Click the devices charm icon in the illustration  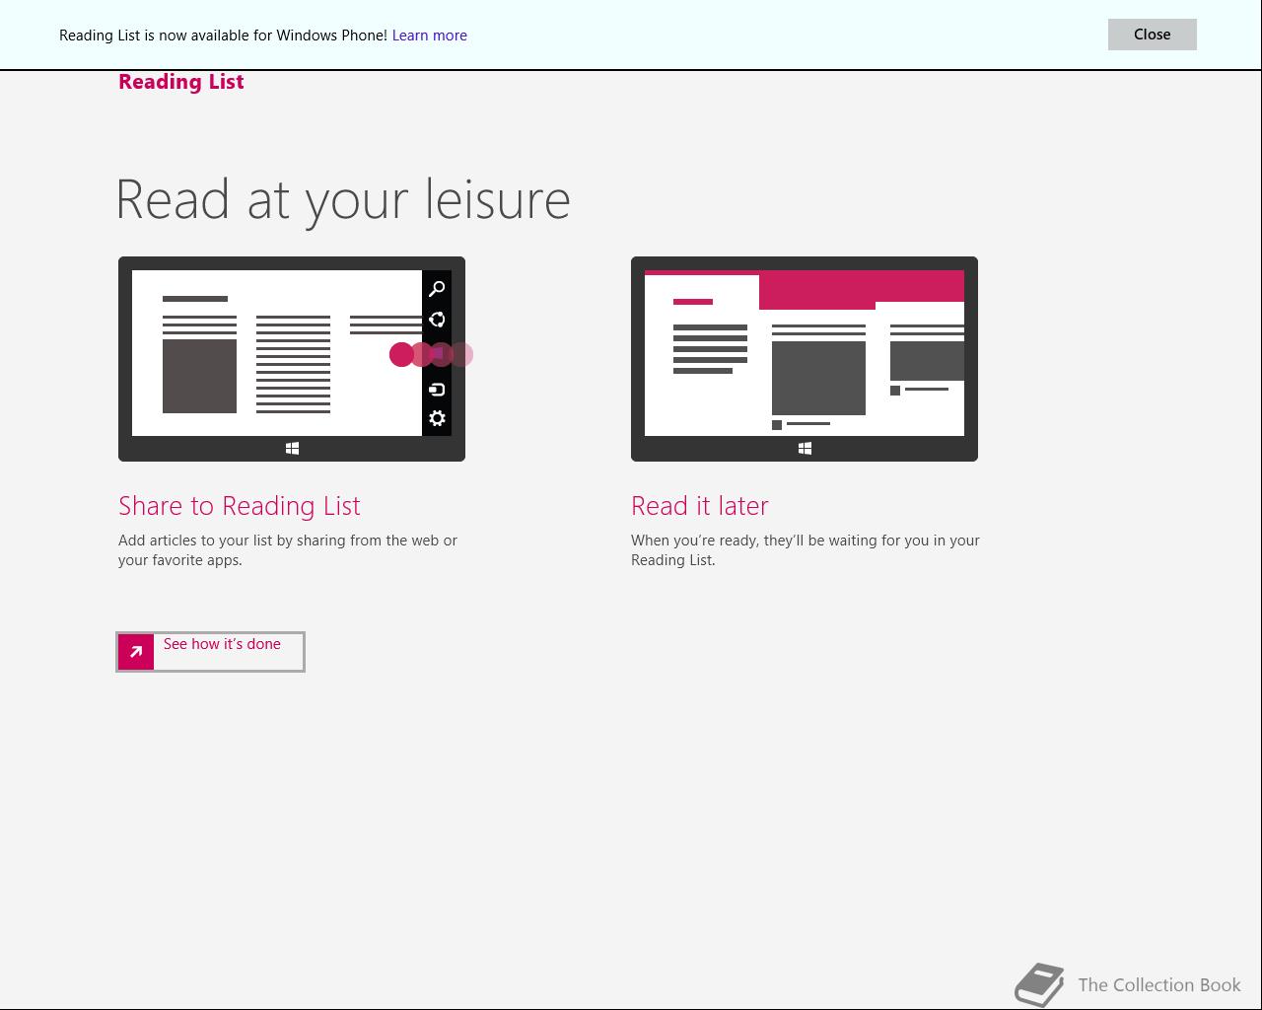tap(437, 390)
